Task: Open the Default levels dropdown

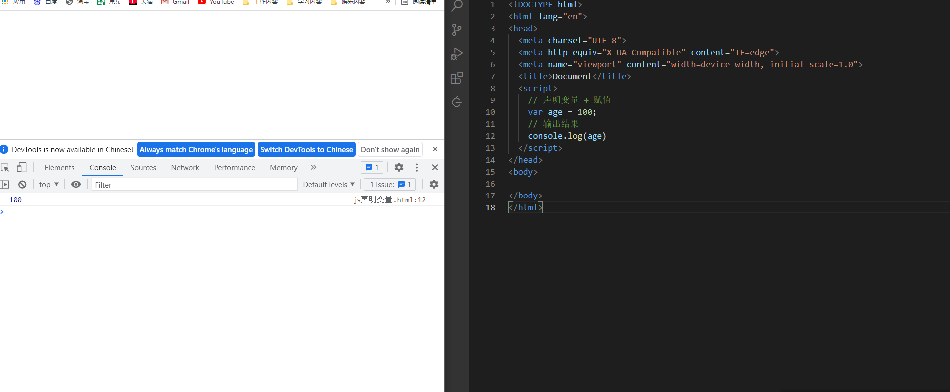Action: pos(329,185)
